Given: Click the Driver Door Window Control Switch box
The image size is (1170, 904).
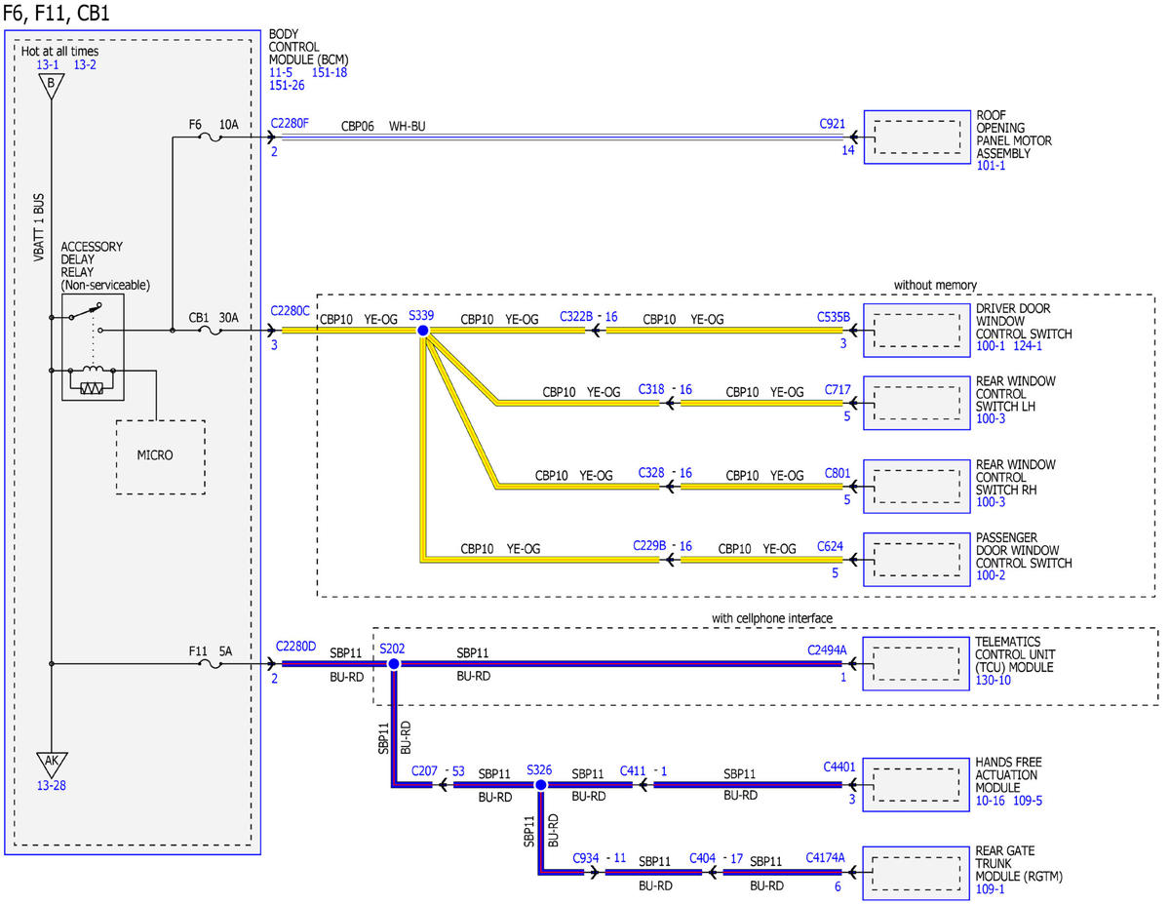Looking at the screenshot, I should (917, 331).
